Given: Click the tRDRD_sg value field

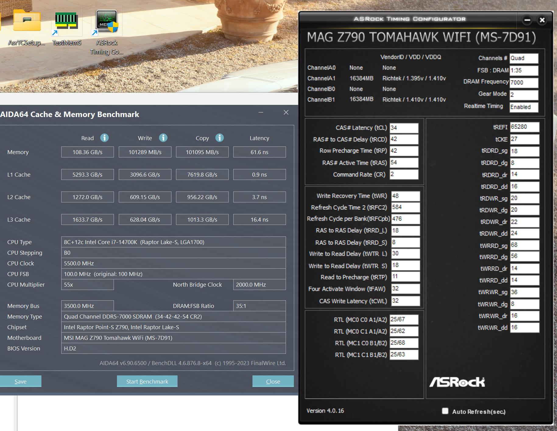Looking at the screenshot, I should point(525,151).
